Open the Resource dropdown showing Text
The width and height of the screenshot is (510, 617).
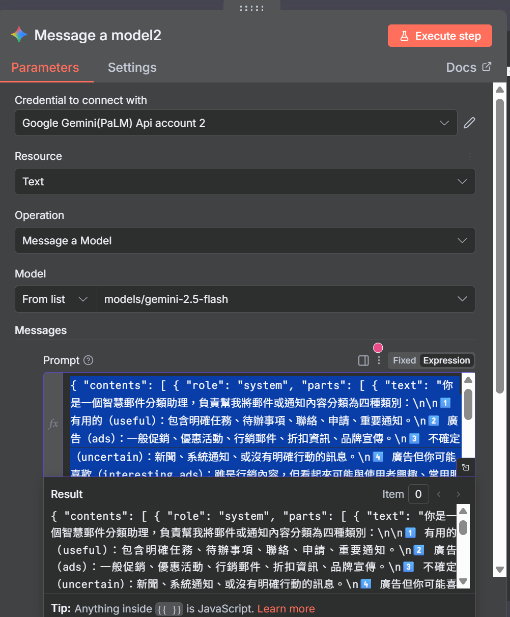[x=245, y=182]
